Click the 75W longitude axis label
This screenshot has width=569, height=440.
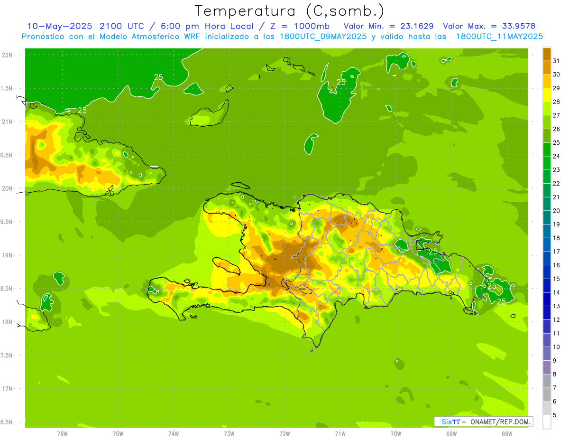(x=118, y=434)
